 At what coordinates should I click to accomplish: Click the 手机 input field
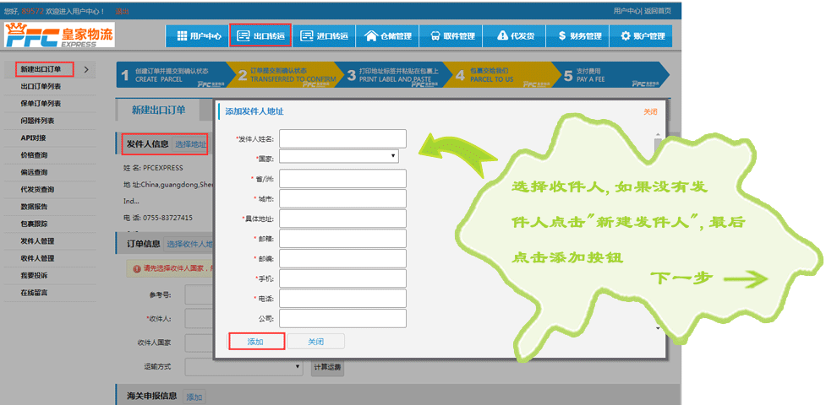342,278
